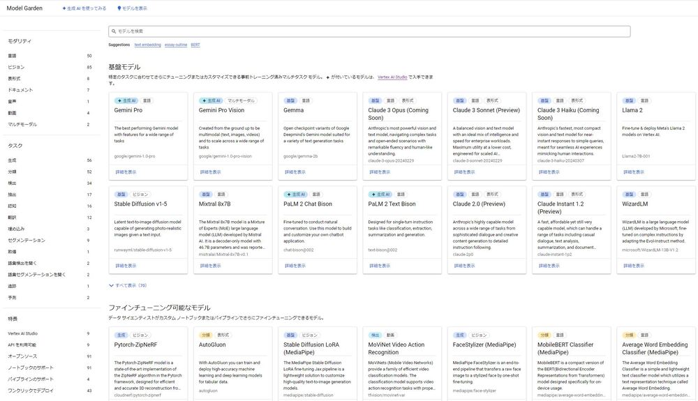
Task: Click the 基盤モデル section heading
Action: click(x=124, y=67)
